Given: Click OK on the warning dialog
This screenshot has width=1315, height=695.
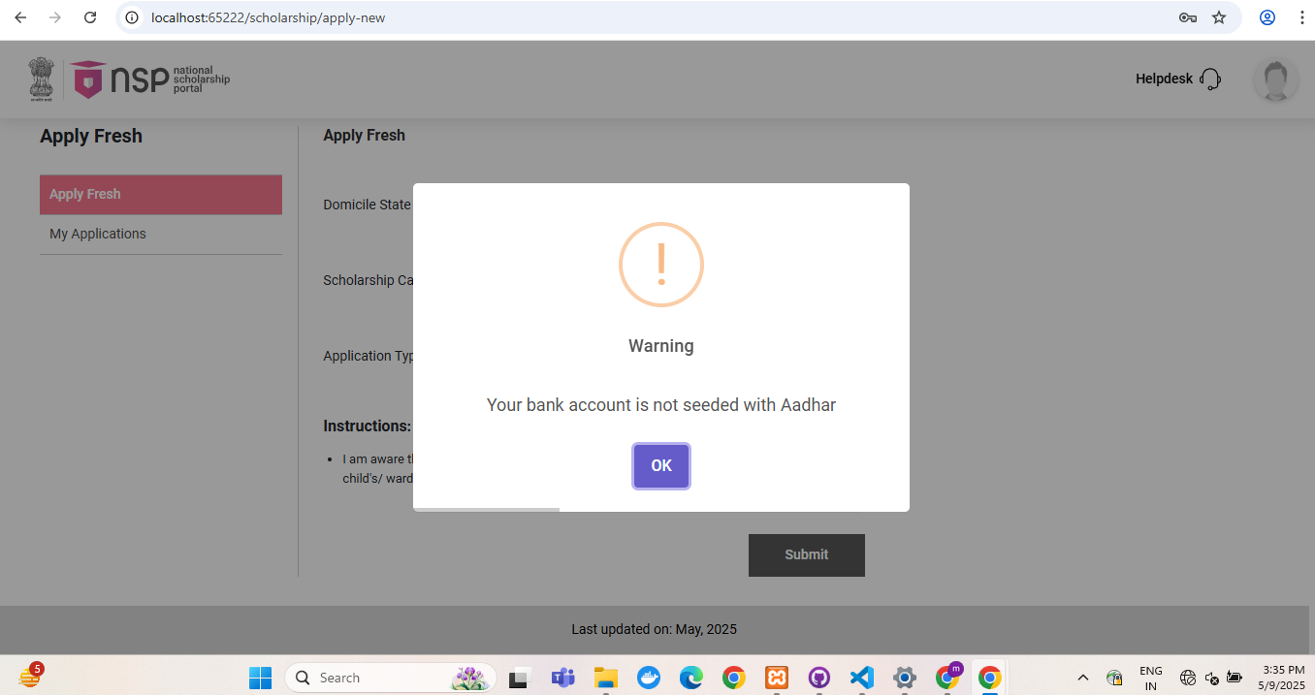Looking at the screenshot, I should (x=660, y=466).
